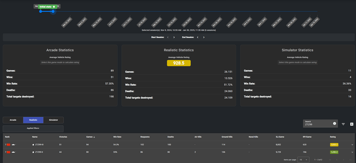Click vehicle icon beside ZTZ99-II name
The height and width of the screenshot is (163, 356).
coord(33,152)
